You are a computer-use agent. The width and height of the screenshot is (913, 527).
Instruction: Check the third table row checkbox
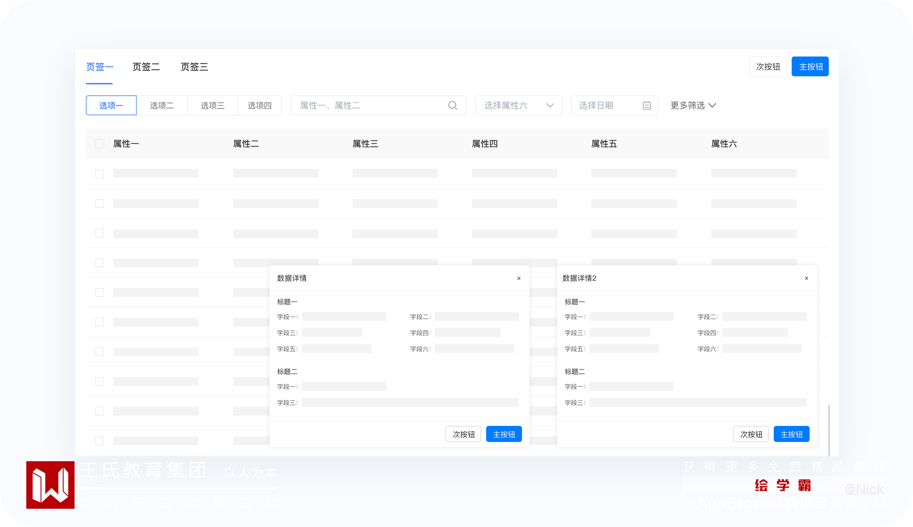coord(100,233)
